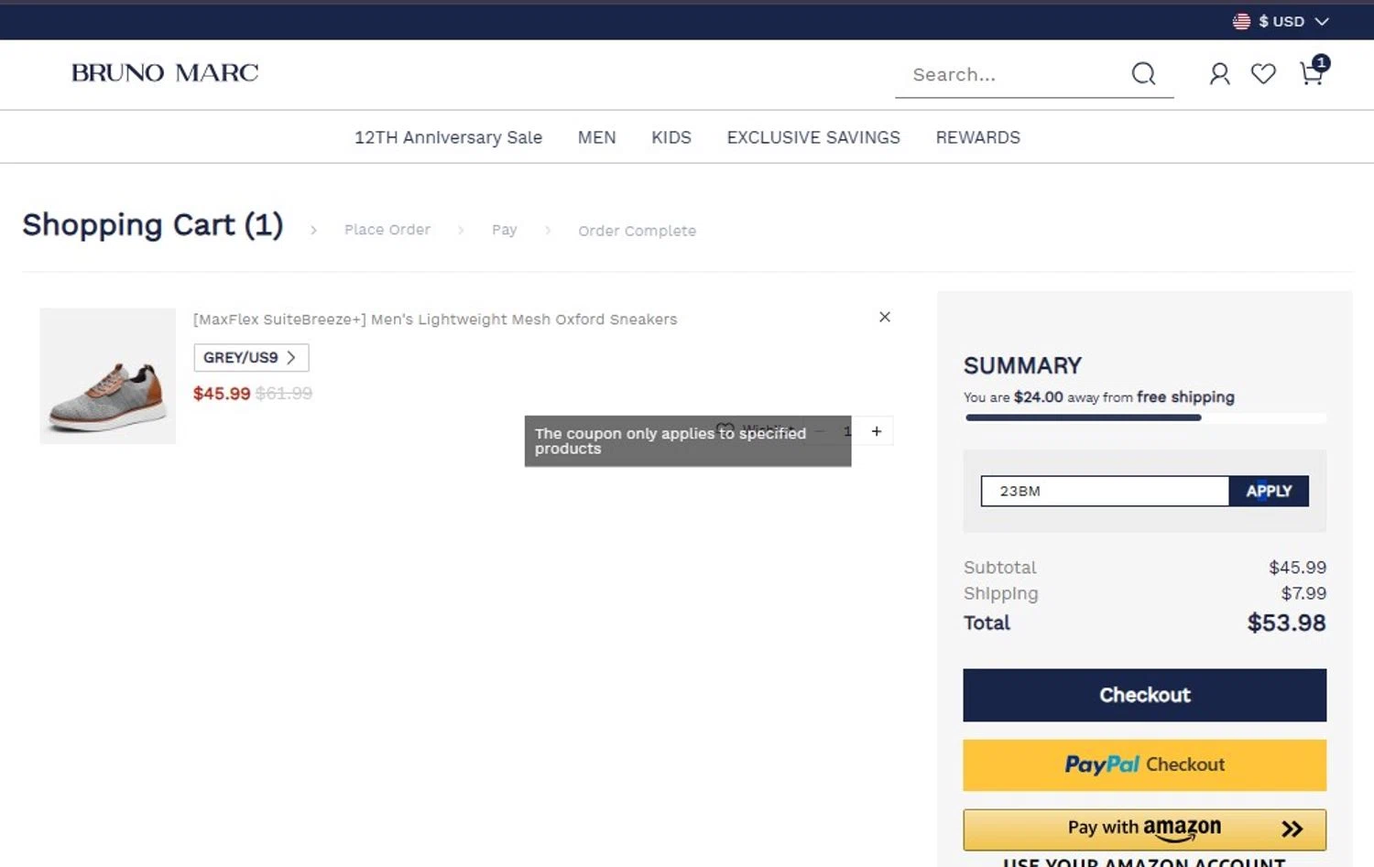The width and height of the screenshot is (1374, 867).
Task: Open the USD currency selector dropdown
Action: click(x=1281, y=21)
